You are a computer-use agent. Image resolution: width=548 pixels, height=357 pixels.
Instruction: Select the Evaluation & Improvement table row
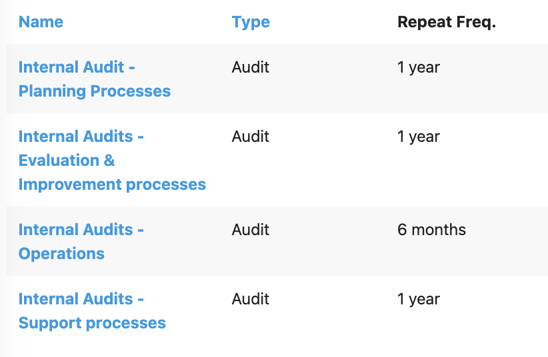click(277, 160)
